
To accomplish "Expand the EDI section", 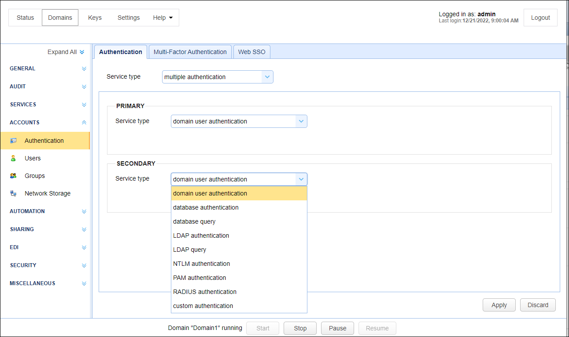I will 84,247.
